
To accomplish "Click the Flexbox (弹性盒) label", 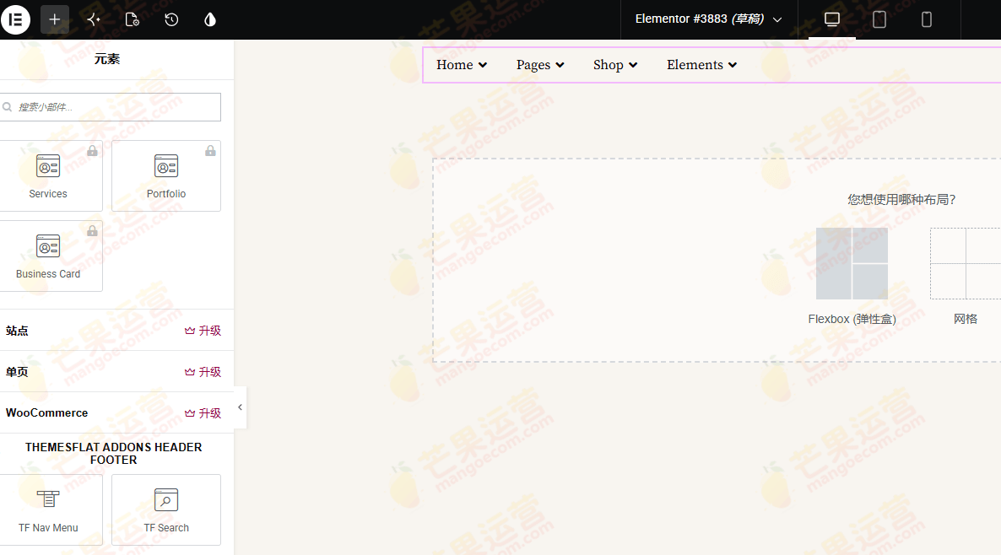I will pos(852,319).
